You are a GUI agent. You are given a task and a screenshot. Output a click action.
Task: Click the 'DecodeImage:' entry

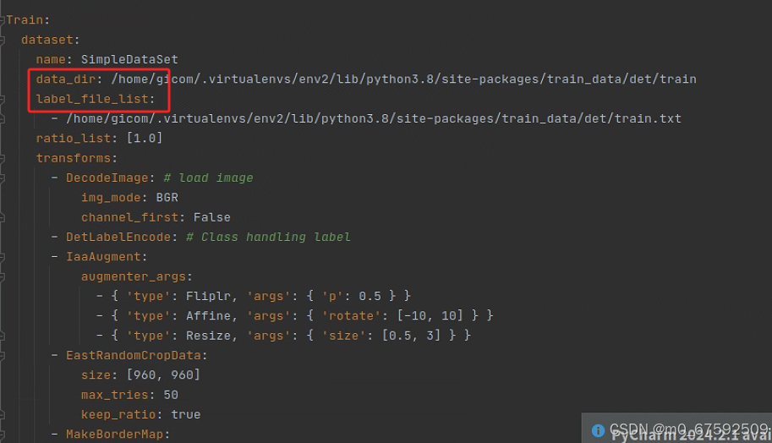111,178
